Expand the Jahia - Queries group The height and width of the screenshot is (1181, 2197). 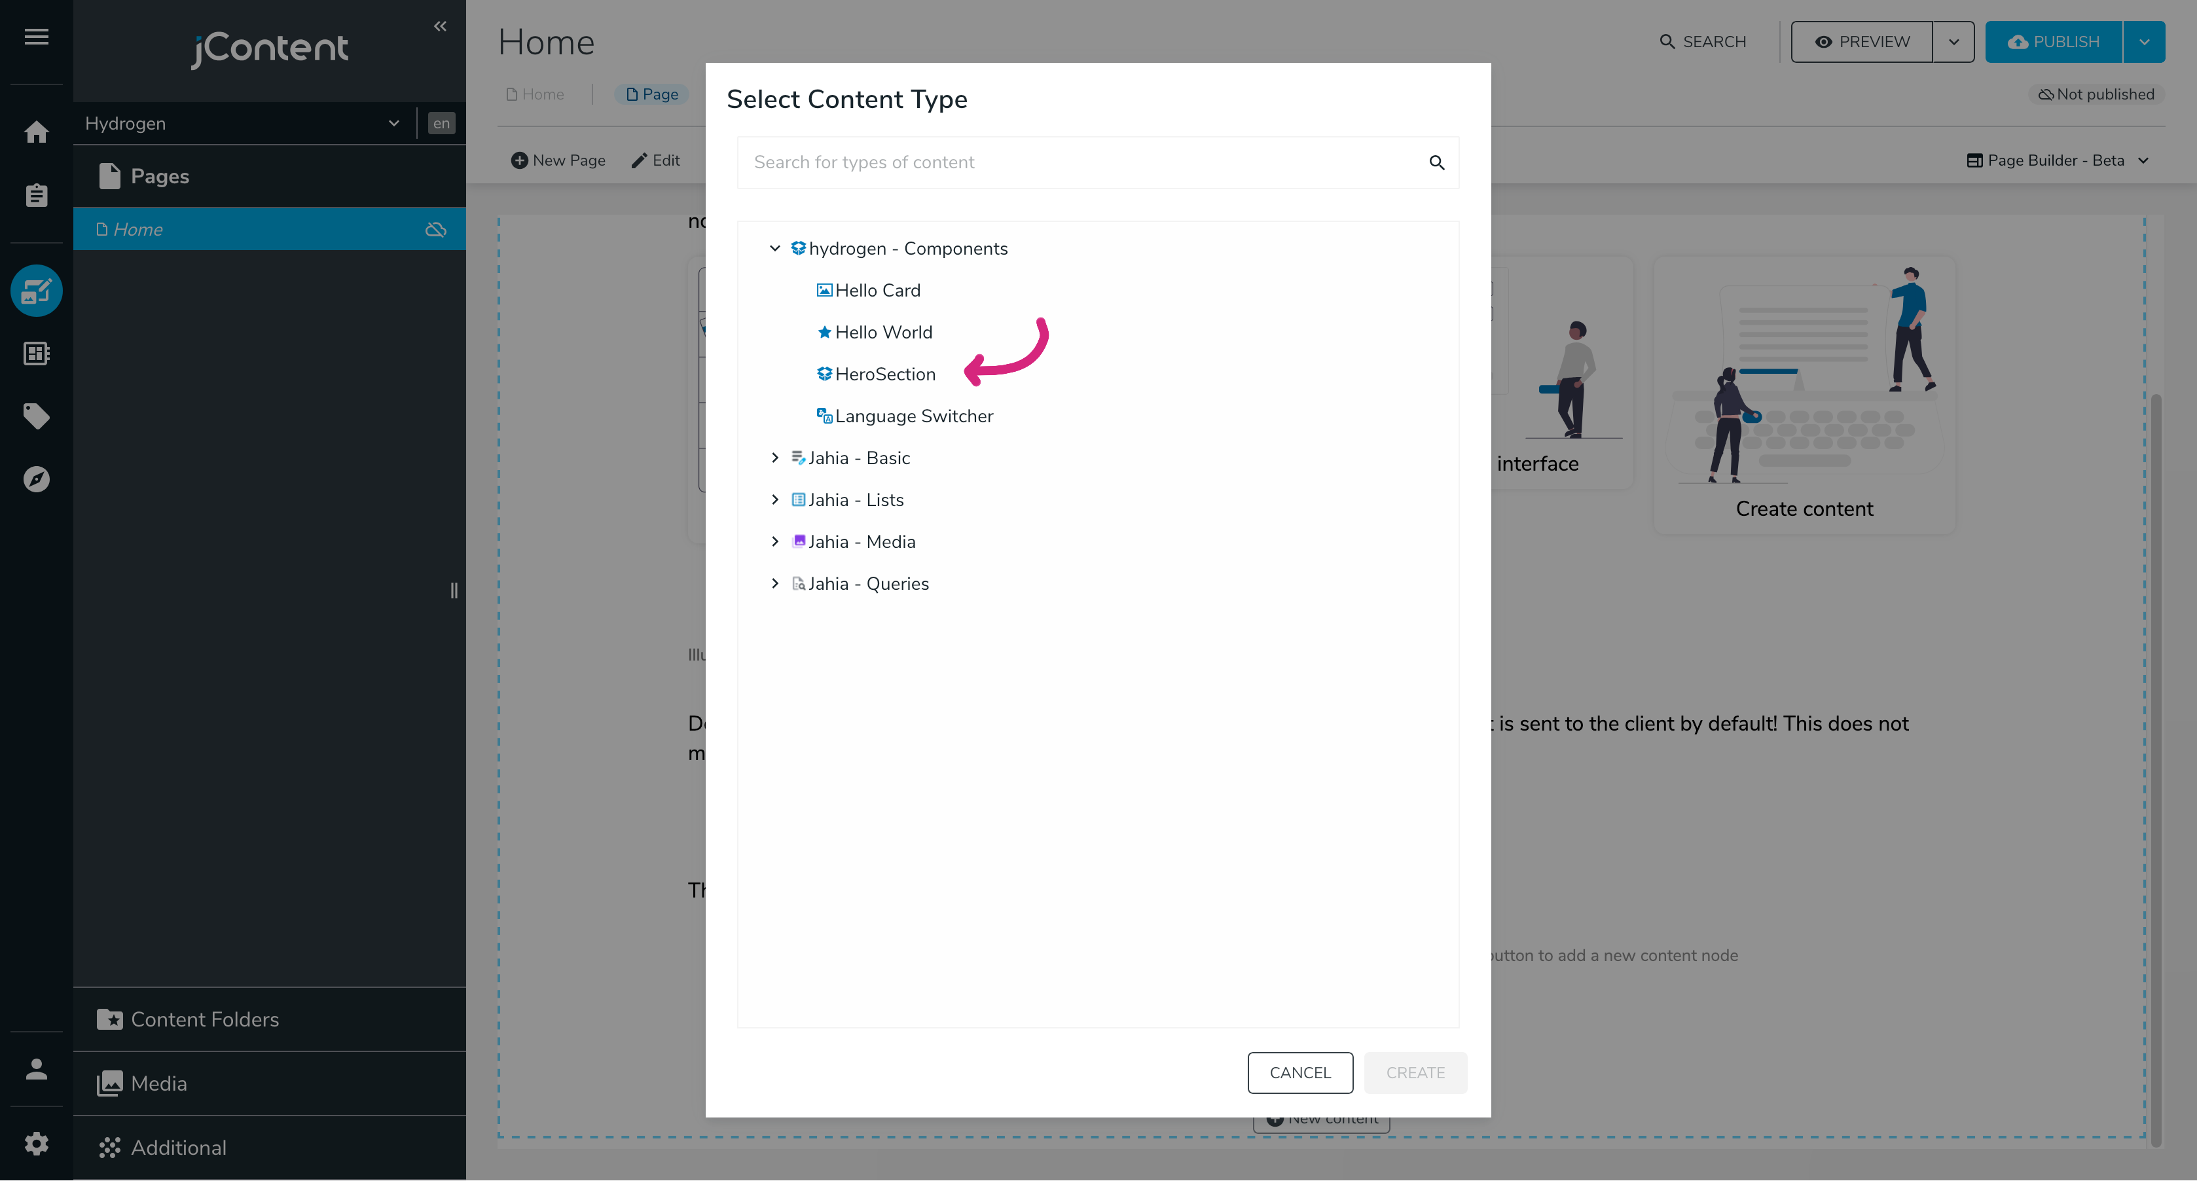click(774, 583)
